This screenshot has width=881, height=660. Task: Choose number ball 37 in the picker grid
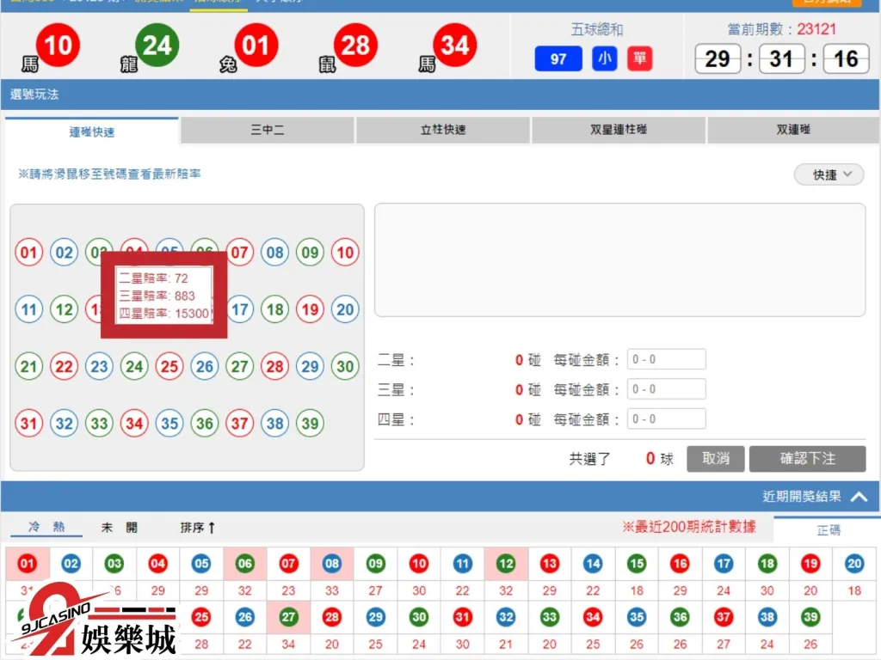point(240,423)
